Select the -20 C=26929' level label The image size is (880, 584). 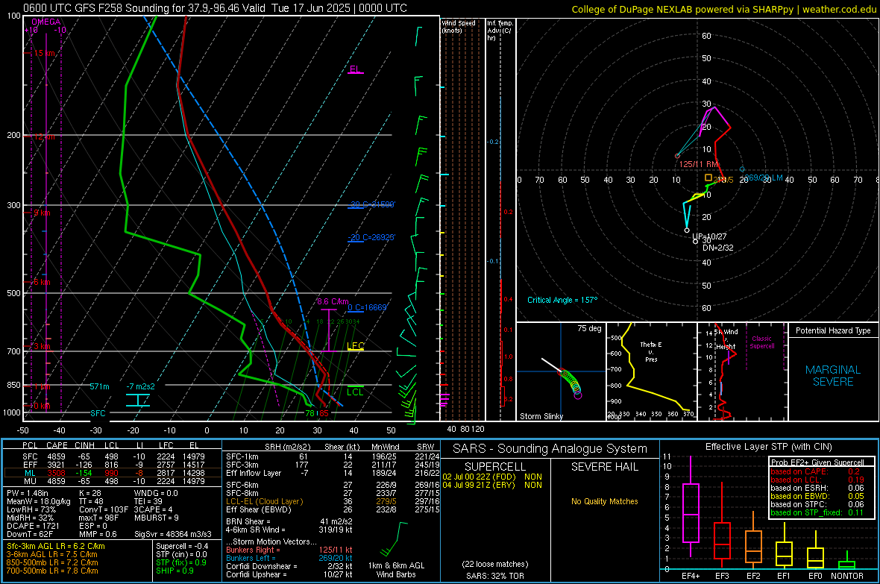371,237
